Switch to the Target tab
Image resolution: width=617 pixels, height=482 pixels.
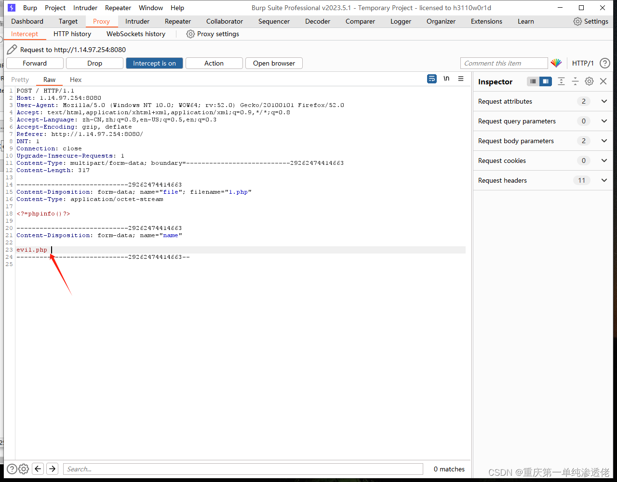coord(68,21)
